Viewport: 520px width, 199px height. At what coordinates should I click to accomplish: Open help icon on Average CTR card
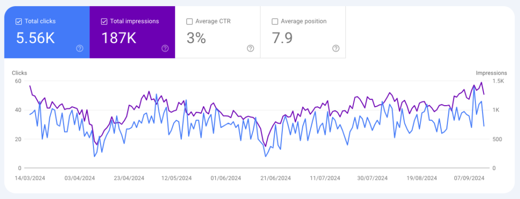pos(250,48)
